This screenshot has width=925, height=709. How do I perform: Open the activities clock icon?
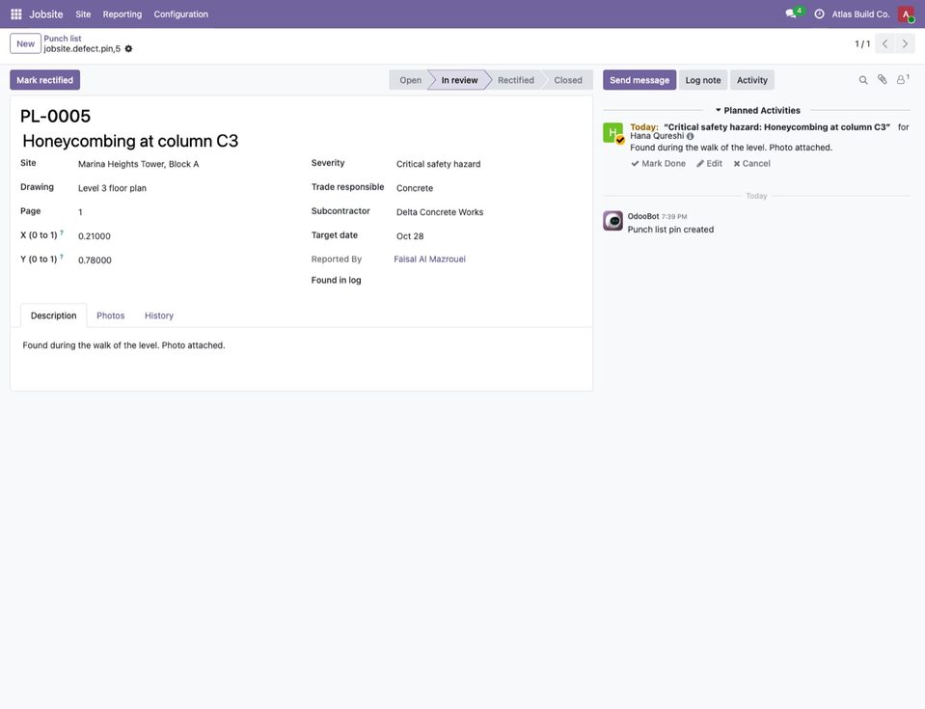click(x=820, y=14)
